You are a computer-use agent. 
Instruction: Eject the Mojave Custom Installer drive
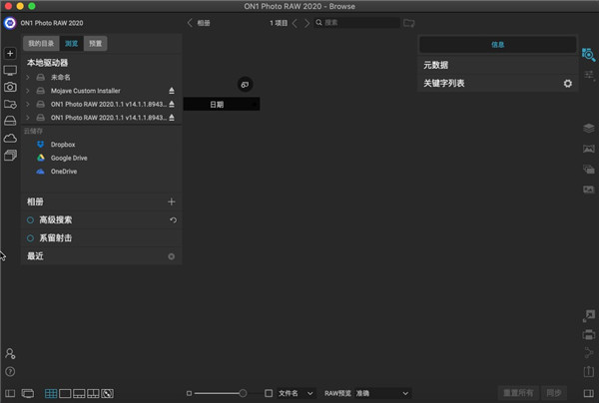point(172,91)
